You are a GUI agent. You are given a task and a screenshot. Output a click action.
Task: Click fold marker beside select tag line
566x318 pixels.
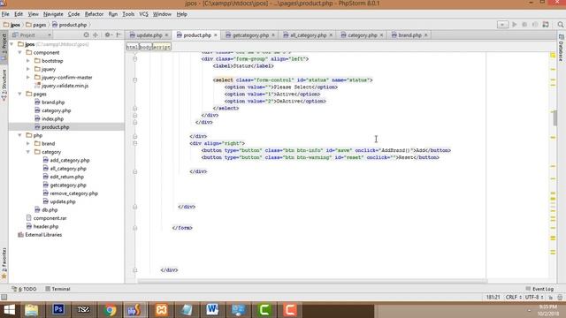(135, 80)
